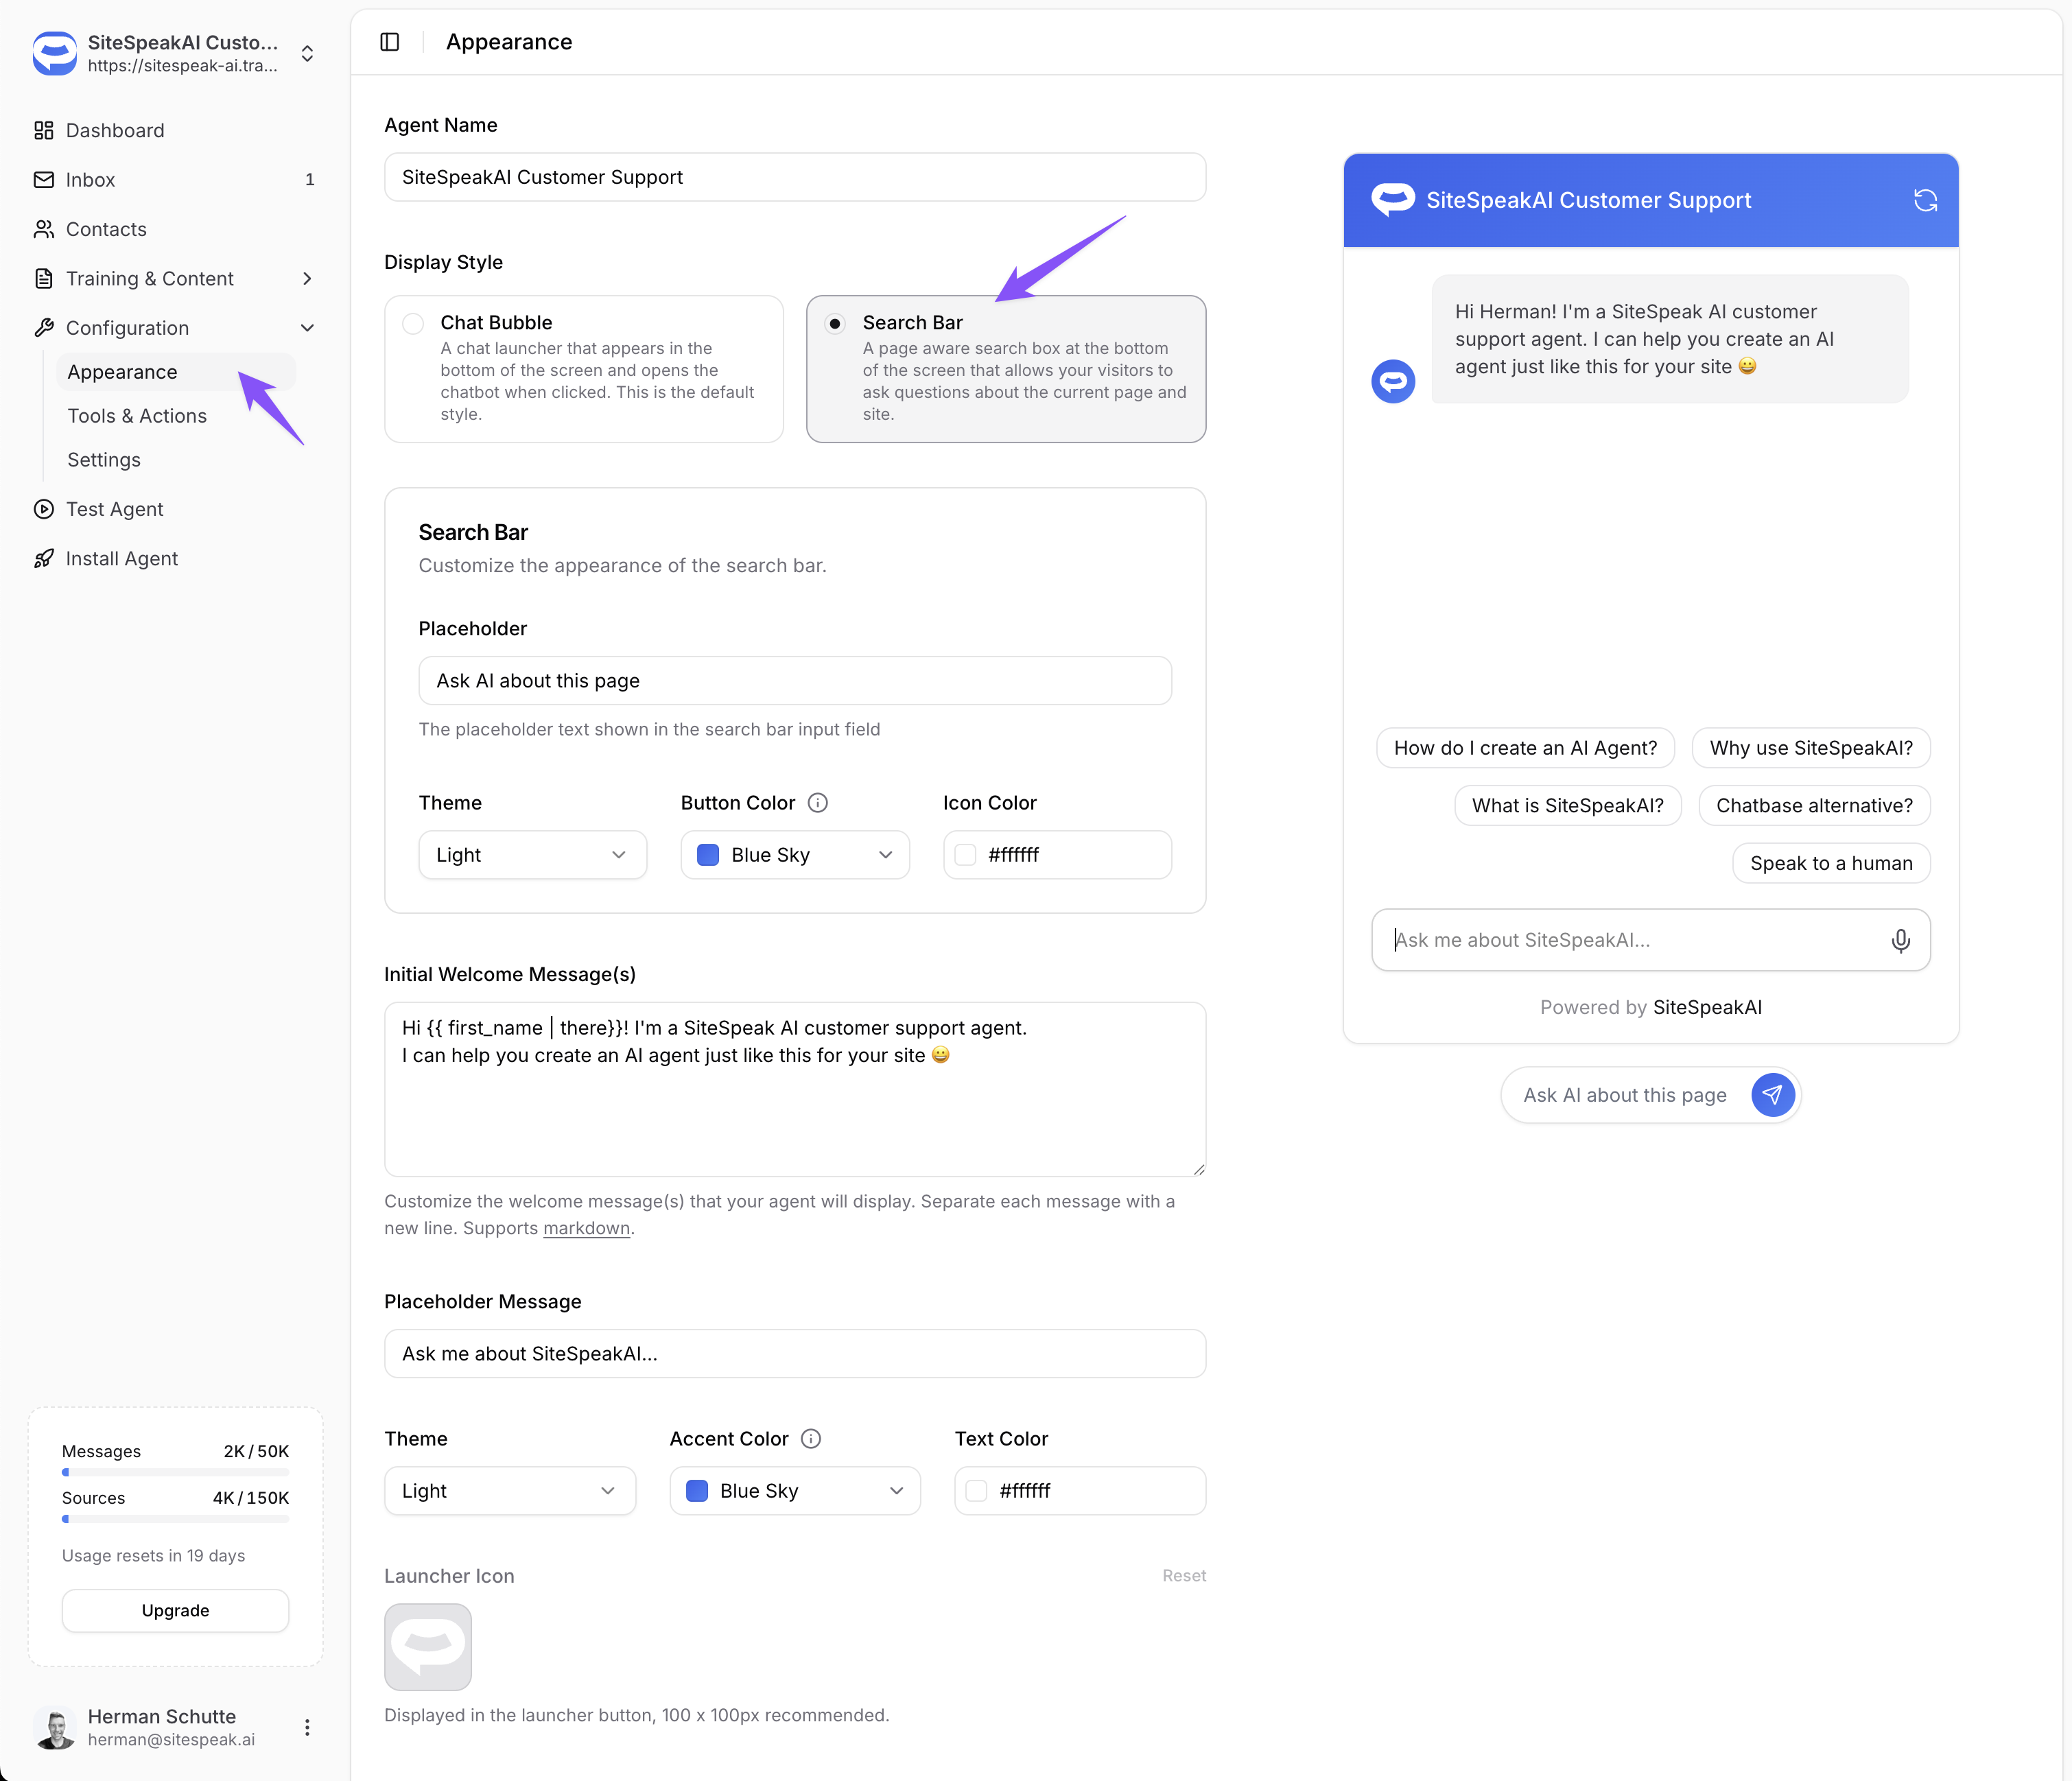
Task: Open the markdown link
Action: pos(586,1228)
